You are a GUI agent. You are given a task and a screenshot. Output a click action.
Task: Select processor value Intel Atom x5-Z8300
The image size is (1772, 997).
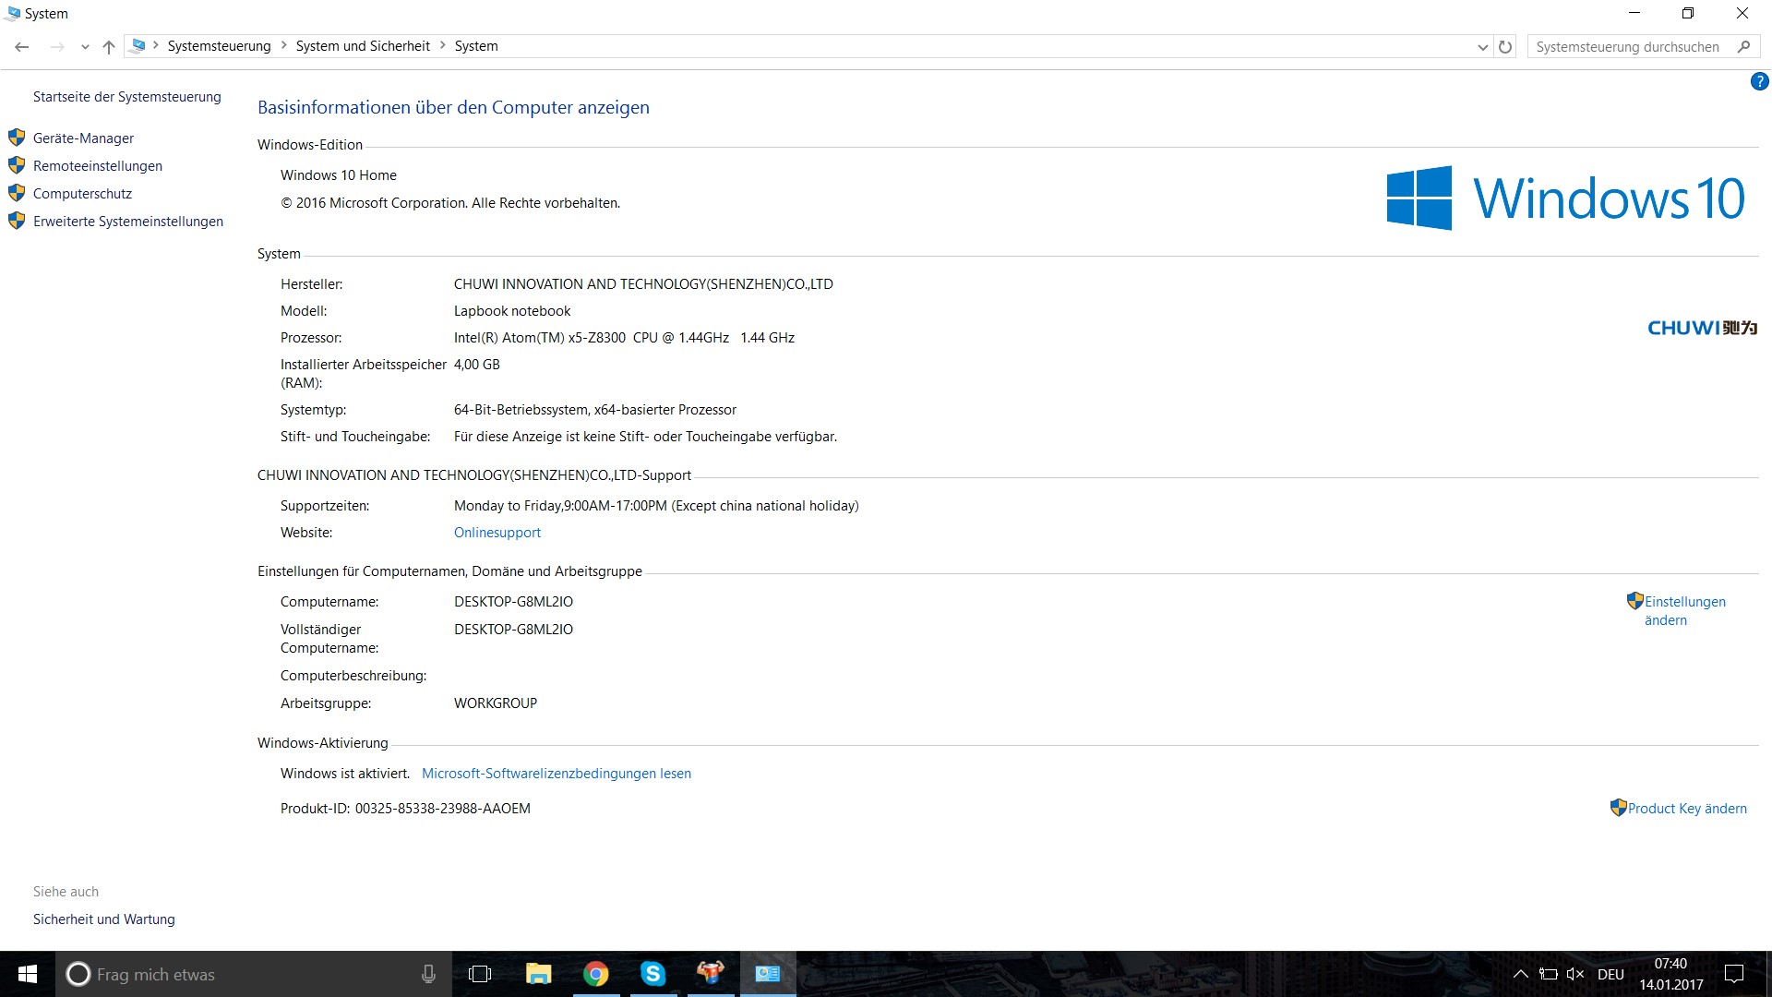pos(624,338)
